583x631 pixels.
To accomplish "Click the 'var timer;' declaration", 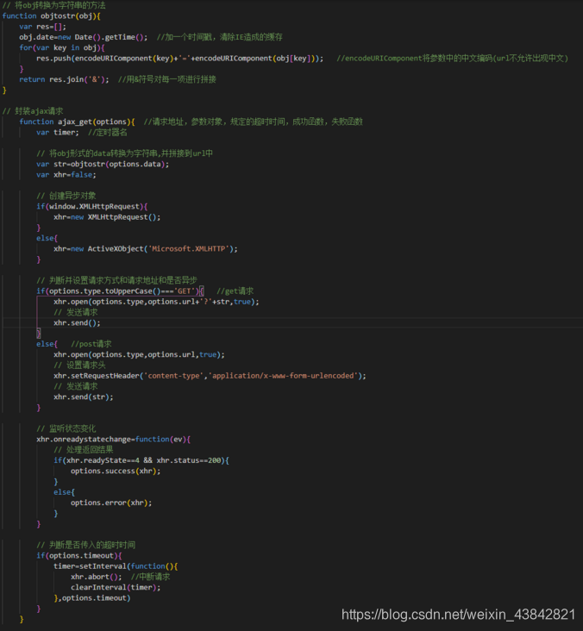I will click(x=58, y=133).
